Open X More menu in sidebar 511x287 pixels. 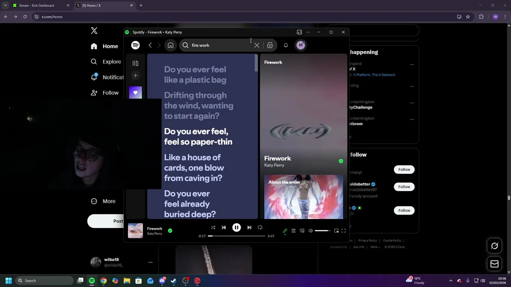click(x=103, y=201)
